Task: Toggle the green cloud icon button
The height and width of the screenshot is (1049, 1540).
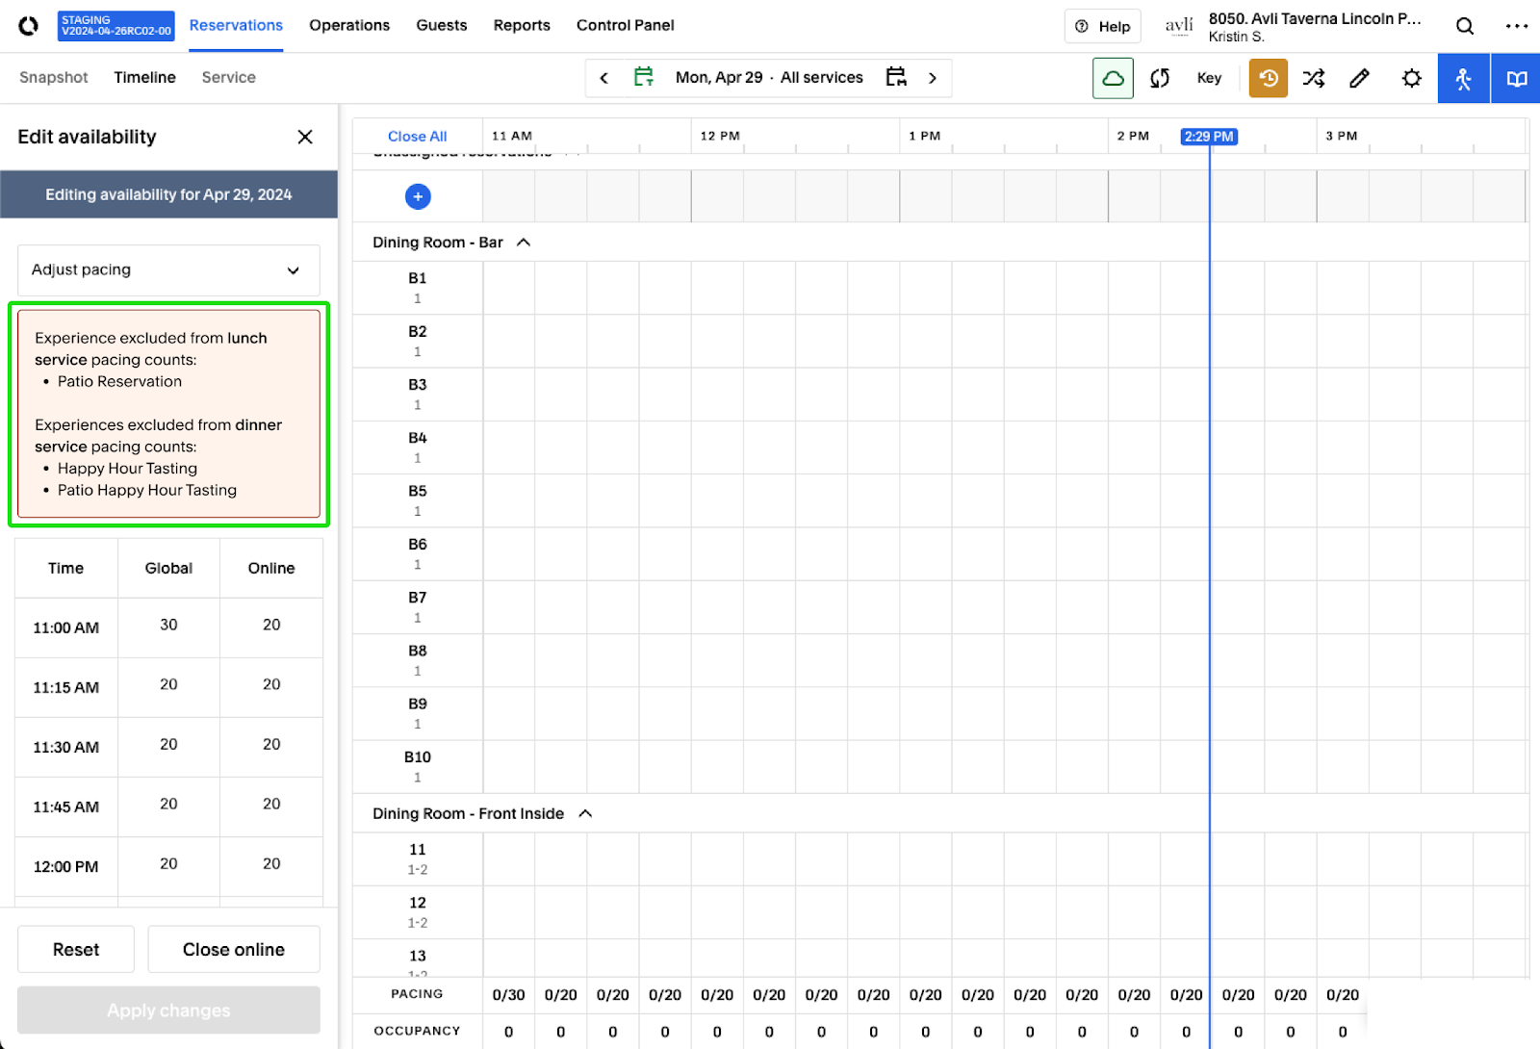Action: pos(1113,78)
